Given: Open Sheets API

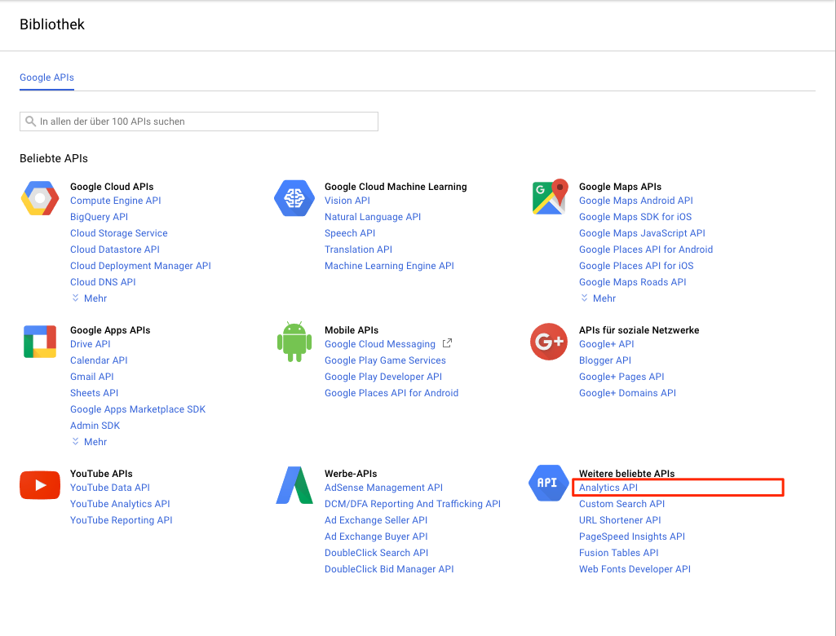Looking at the screenshot, I should coord(95,393).
